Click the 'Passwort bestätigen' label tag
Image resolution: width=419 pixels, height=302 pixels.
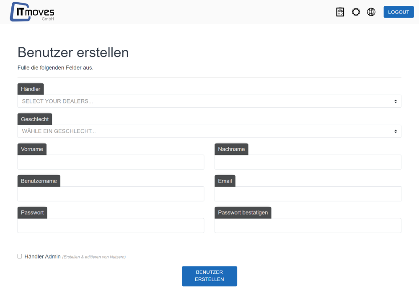[x=243, y=212]
